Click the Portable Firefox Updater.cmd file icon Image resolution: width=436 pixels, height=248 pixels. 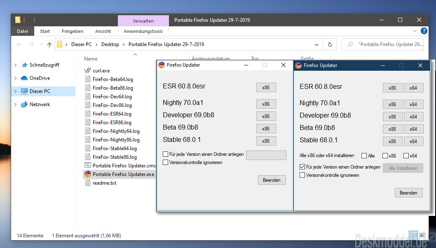click(x=88, y=165)
